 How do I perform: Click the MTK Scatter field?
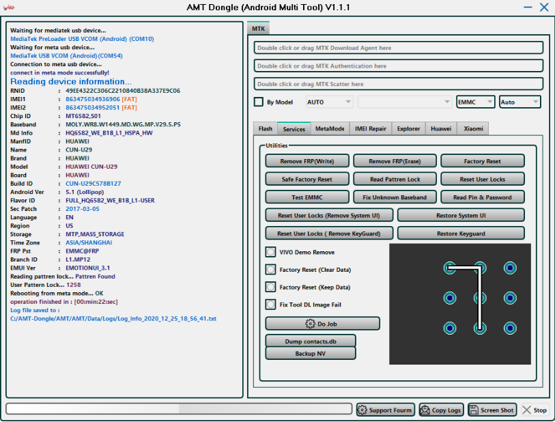(399, 83)
